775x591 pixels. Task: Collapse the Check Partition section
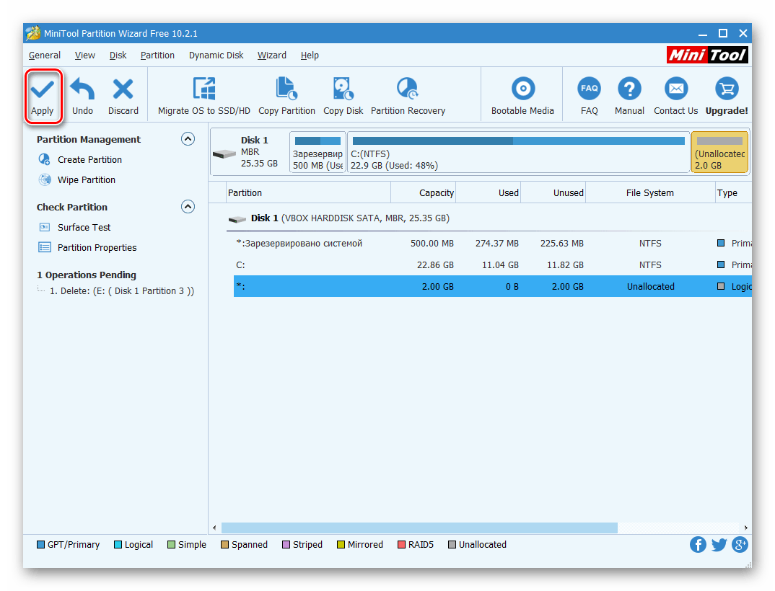click(x=188, y=207)
